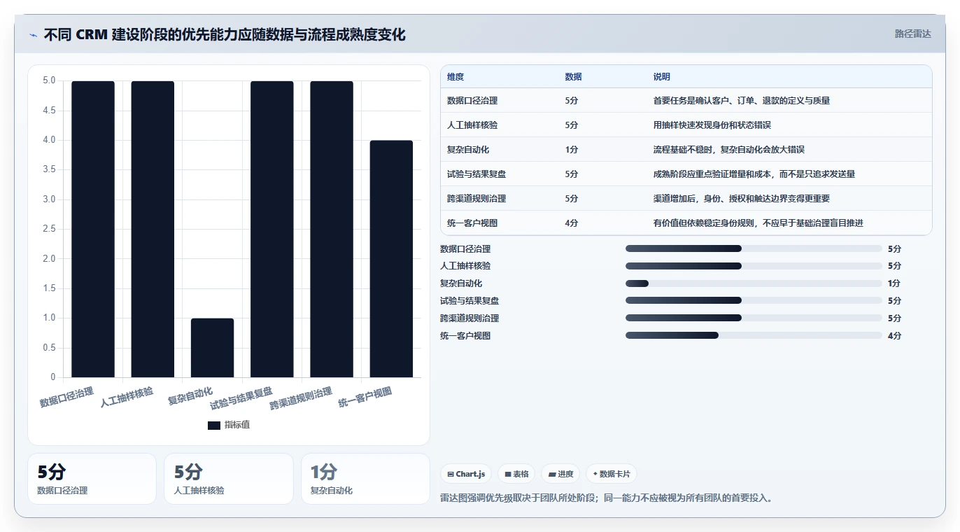
Task: Click the 路径雷达 label in header
Action: click(x=912, y=34)
